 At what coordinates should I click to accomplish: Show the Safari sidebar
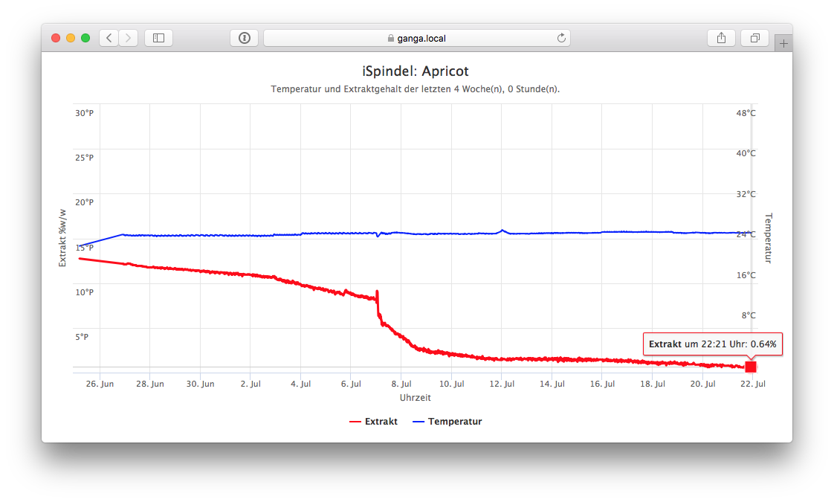tap(158, 38)
